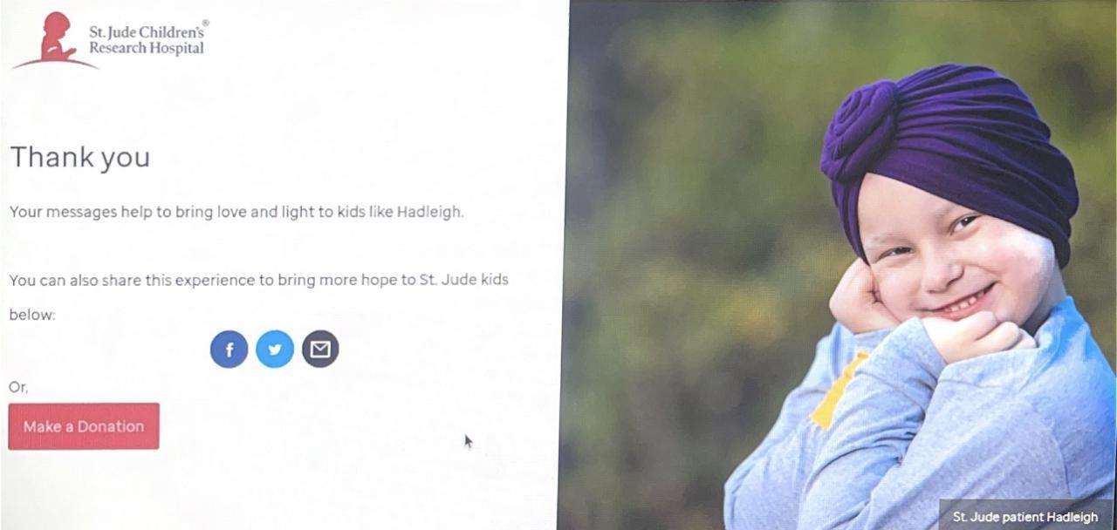Open the St. Jude Children's Research Hospital logo text

[147, 40]
